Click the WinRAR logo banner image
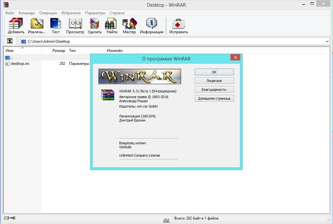This screenshot has height=224, width=333. point(140,76)
